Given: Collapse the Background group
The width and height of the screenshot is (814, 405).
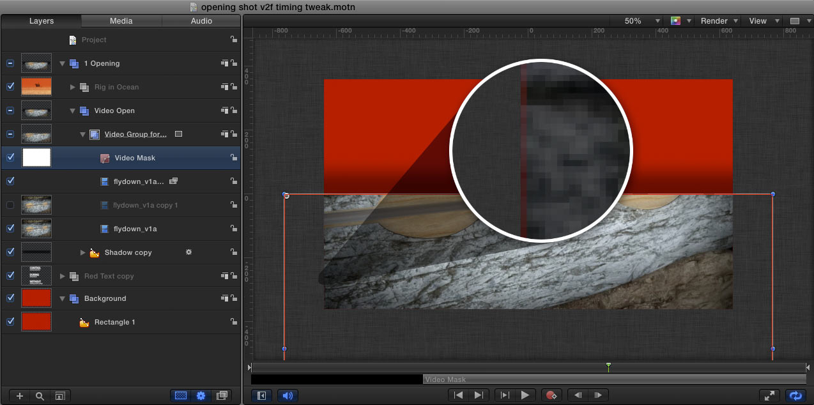Looking at the screenshot, I should click(x=63, y=298).
